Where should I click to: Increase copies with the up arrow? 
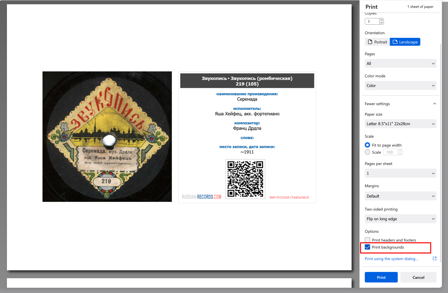click(x=381, y=20)
